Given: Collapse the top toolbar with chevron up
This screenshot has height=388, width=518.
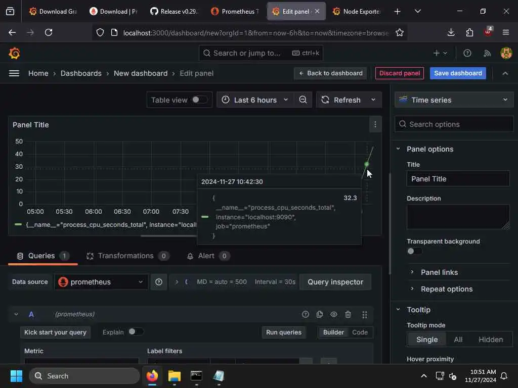Looking at the screenshot, I should [x=505, y=73].
